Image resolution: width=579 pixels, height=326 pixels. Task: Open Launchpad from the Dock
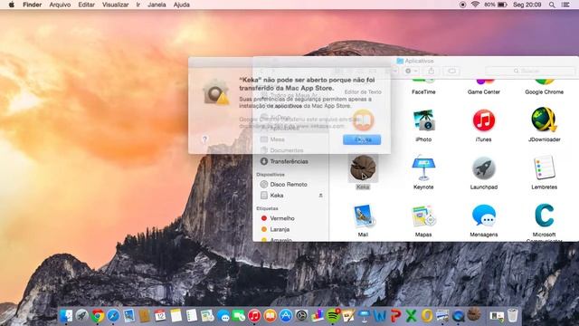82,316
